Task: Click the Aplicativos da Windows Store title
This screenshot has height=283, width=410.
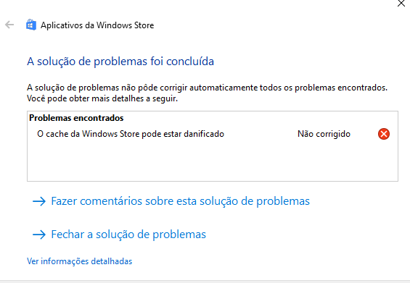Action: (x=97, y=25)
